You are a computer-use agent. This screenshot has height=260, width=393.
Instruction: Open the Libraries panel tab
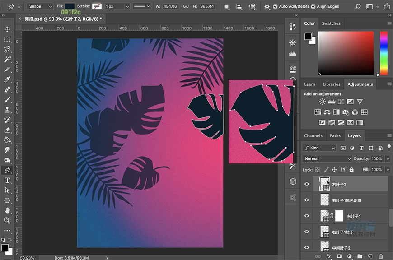click(331, 84)
